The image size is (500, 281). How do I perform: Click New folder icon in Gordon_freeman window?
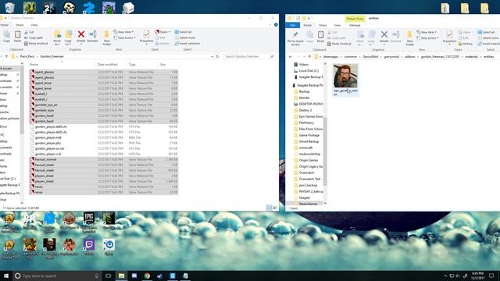[106, 34]
